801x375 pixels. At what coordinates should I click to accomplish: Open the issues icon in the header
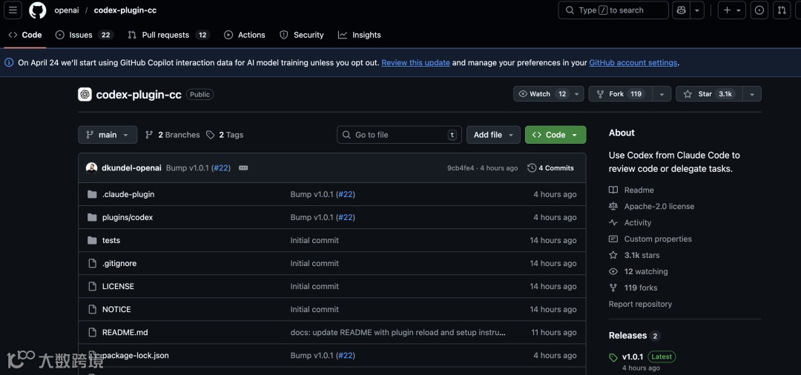click(x=759, y=10)
